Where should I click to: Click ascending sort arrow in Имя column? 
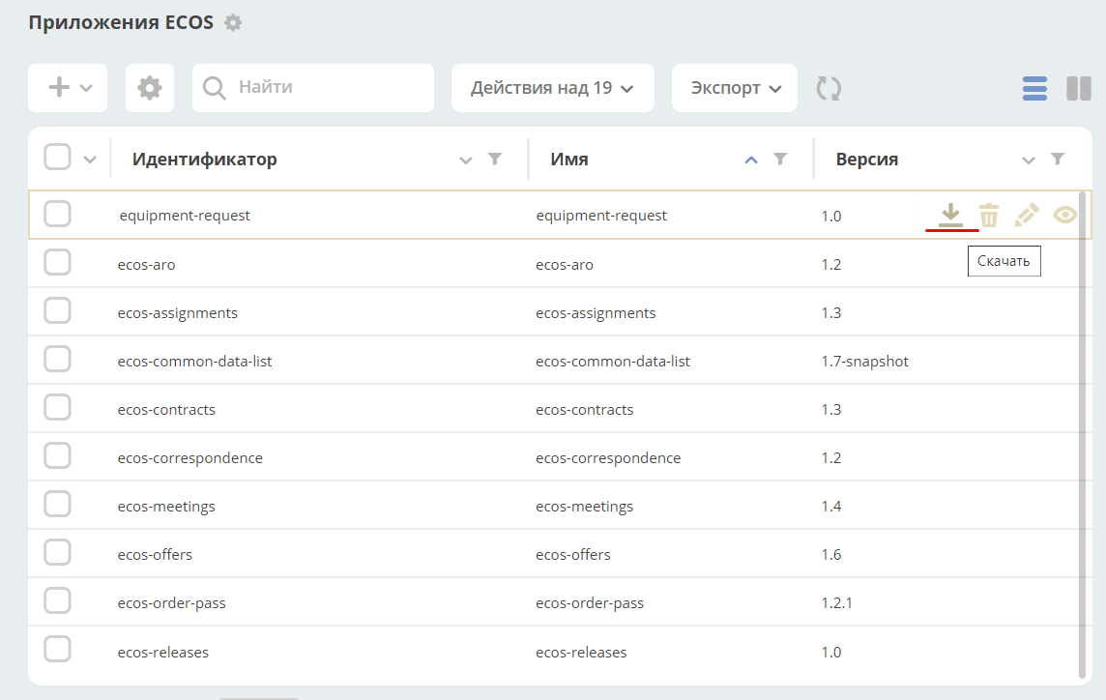tap(751, 160)
